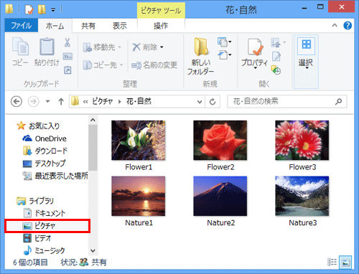Open Easy access dropdown in New group

[x=225, y=55]
